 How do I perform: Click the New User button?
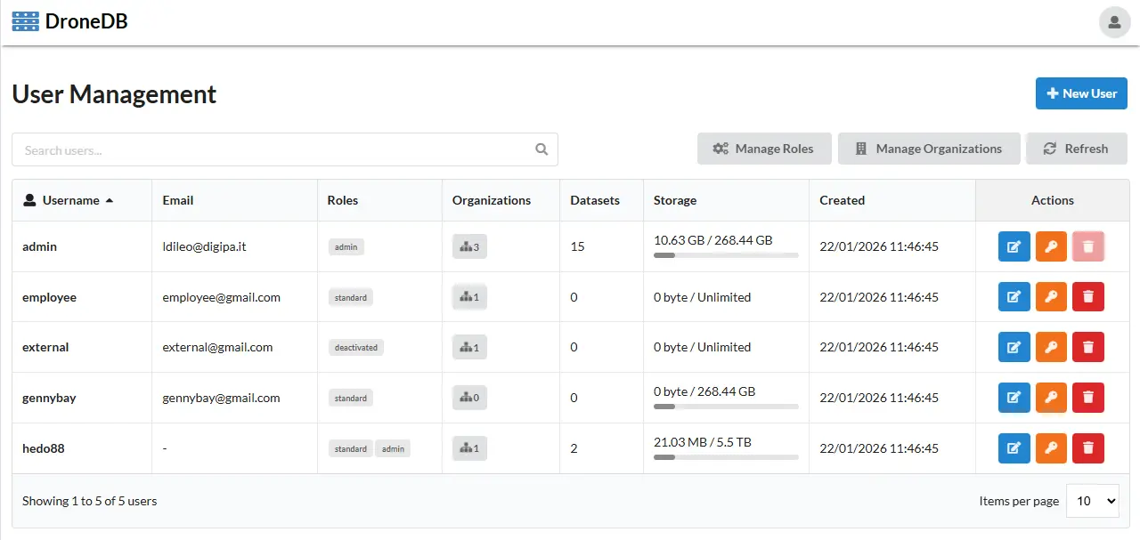[1081, 93]
